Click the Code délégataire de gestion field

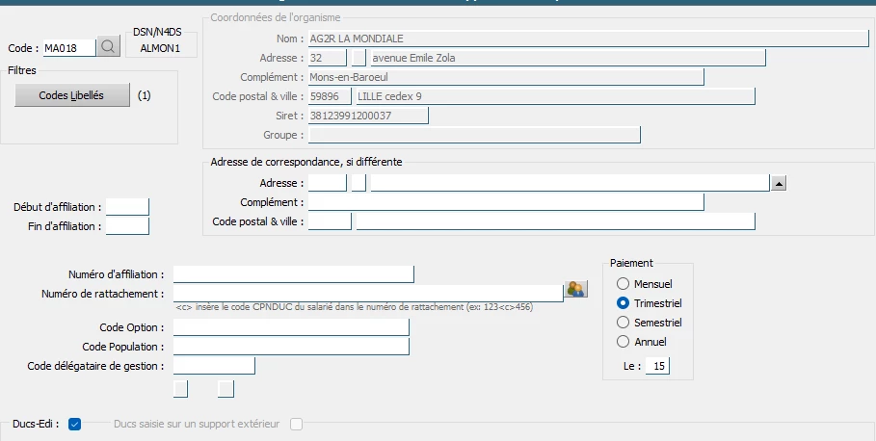(x=214, y=366)
